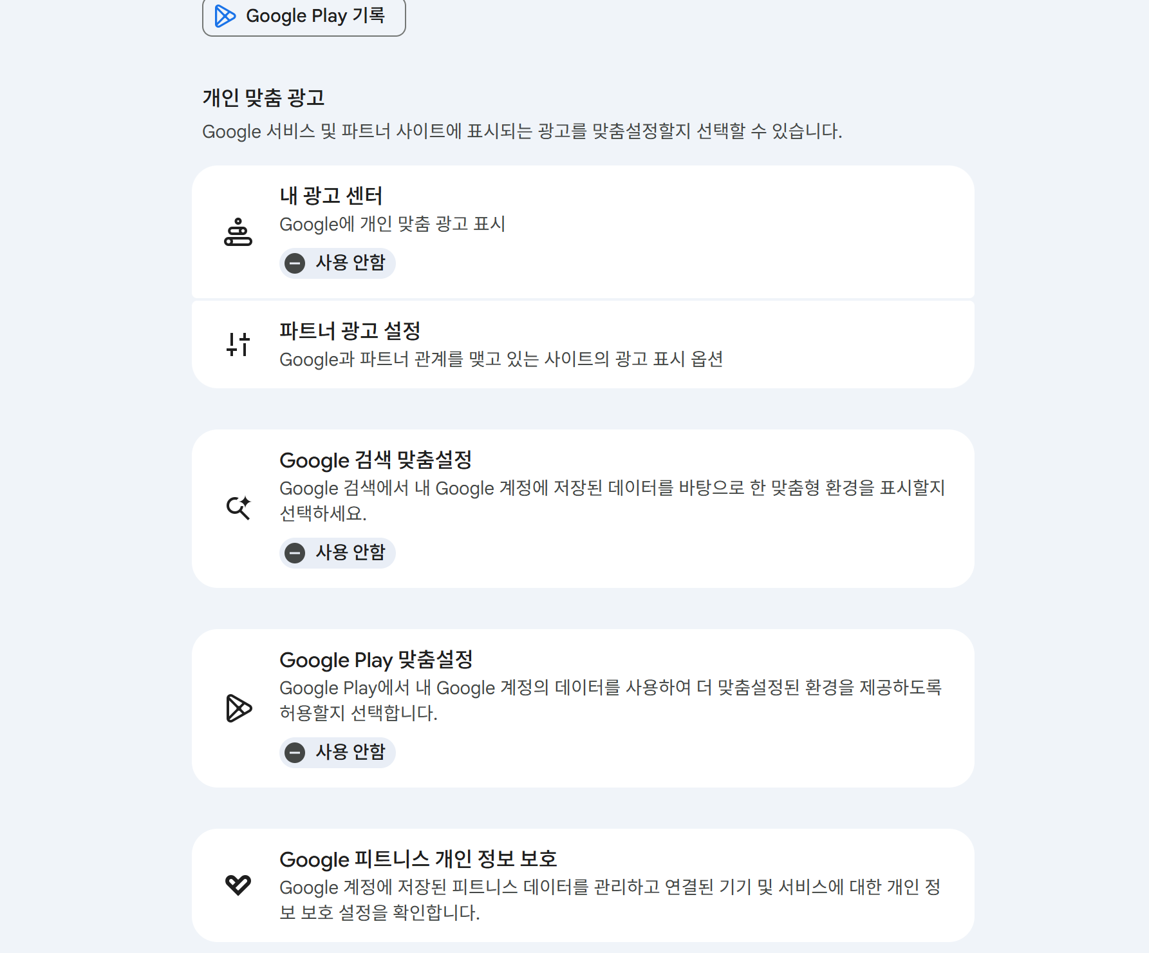Click minus icon in Google 검색 맞춤설정 chip
1149x953 pixels.
pyautogui.click(x=295, y=553)
